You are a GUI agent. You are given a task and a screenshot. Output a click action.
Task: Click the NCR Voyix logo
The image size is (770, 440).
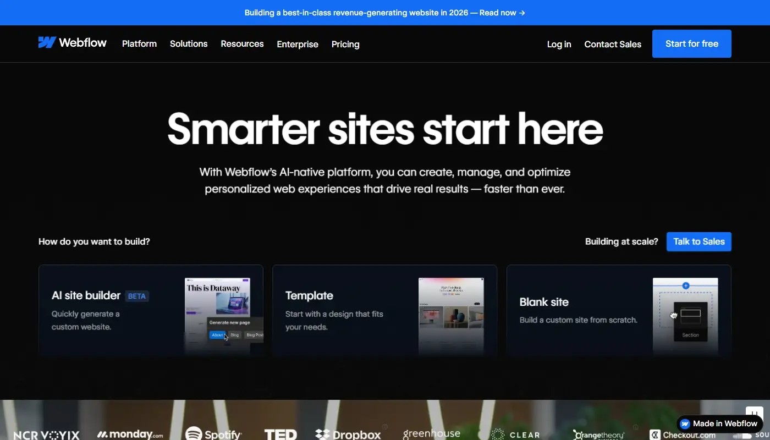47,435
